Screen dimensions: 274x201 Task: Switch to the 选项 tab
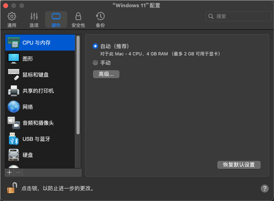(34, 20)
